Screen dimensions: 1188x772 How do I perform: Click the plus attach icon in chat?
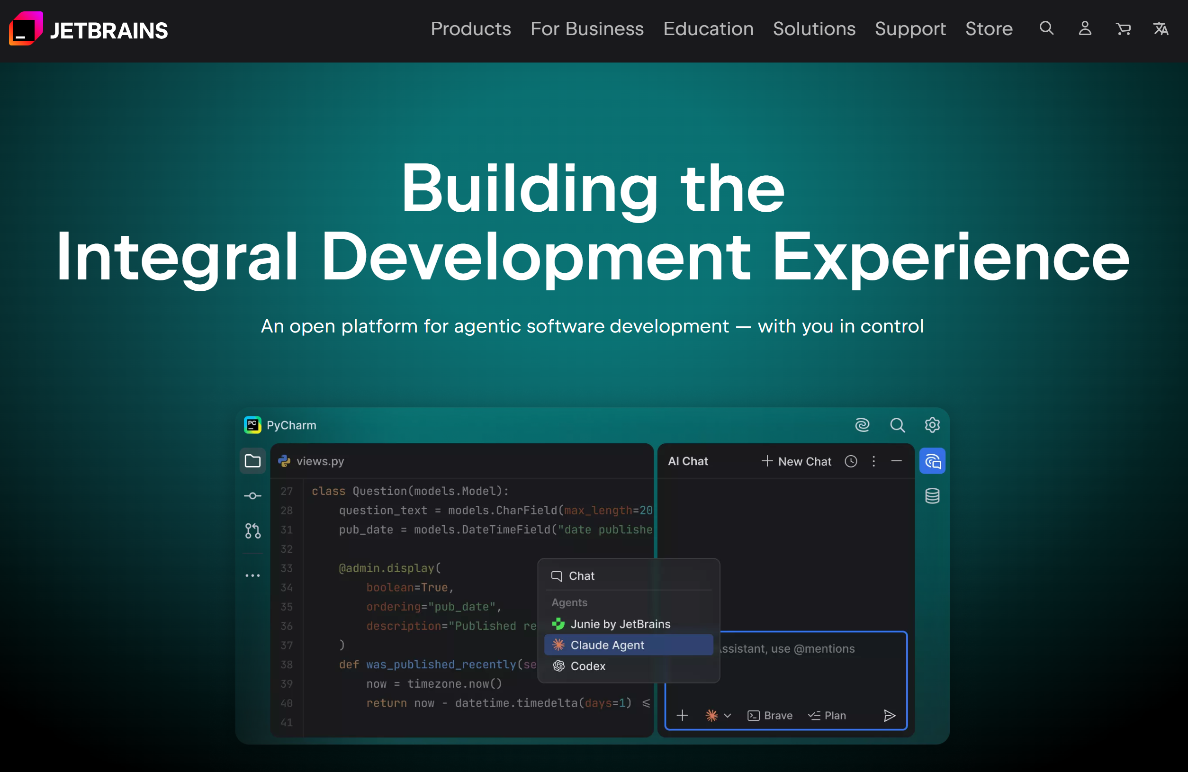(x=682, y=715)
